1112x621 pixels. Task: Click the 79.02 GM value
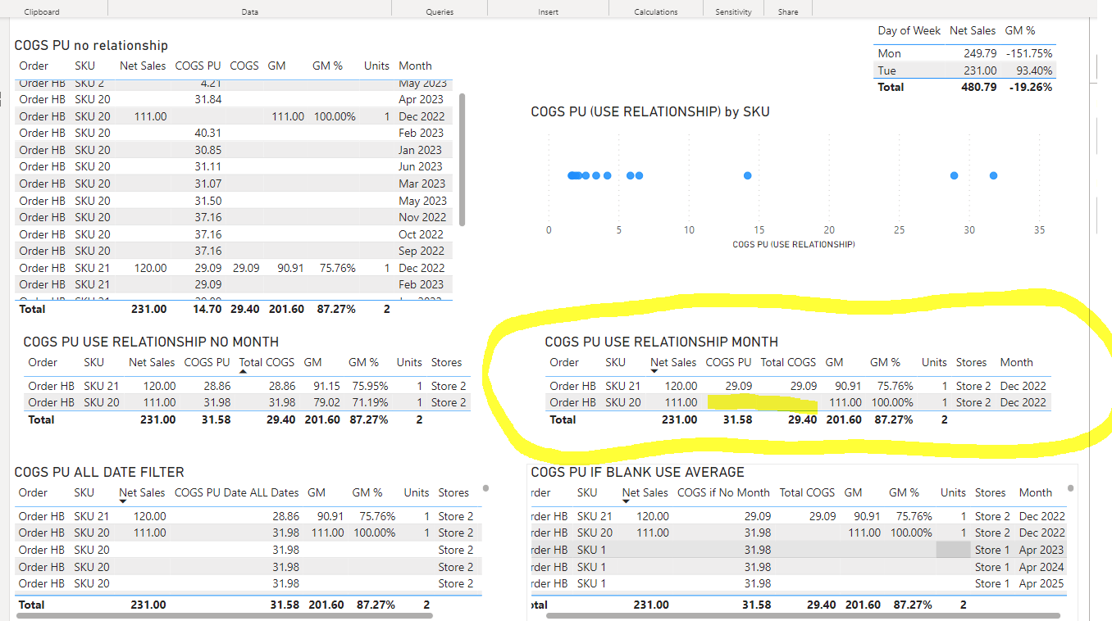click(326, 402)
